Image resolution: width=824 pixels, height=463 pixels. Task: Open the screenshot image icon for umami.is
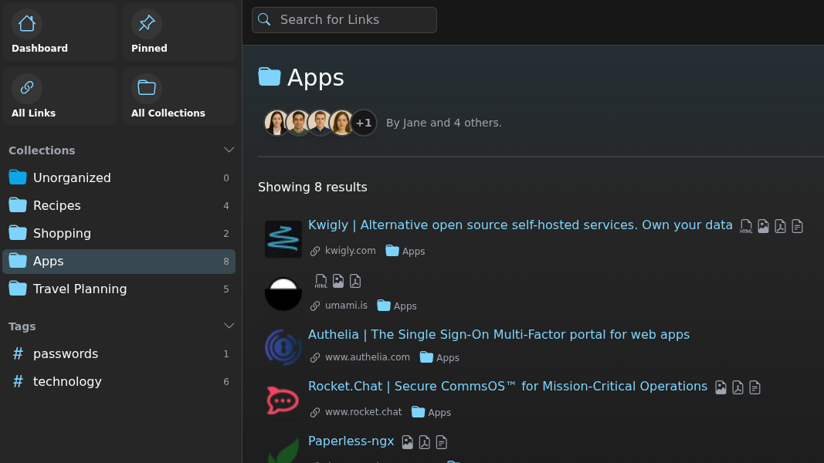pos(338,282)
